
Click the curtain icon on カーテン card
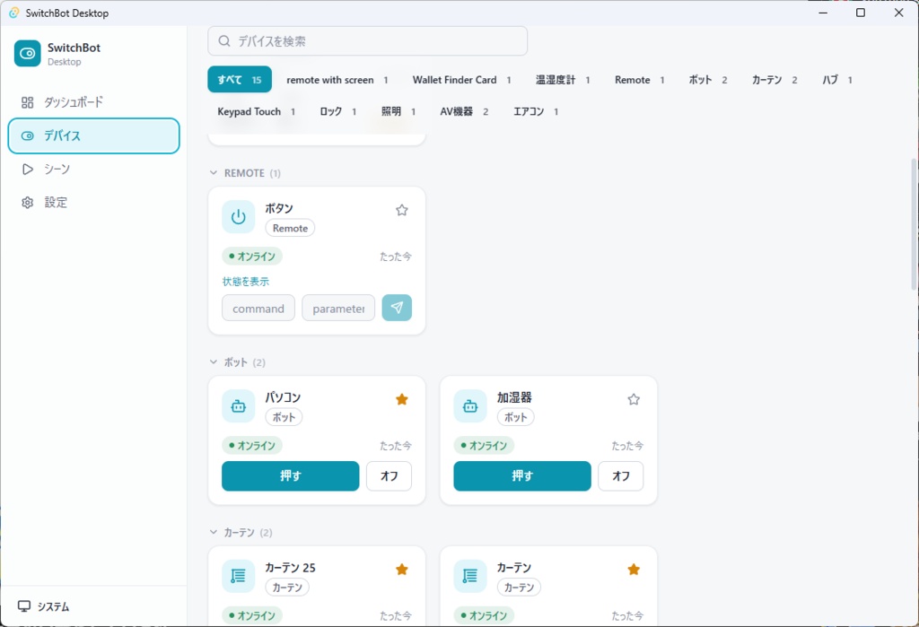pyautogui.click(x=470, y=576)
